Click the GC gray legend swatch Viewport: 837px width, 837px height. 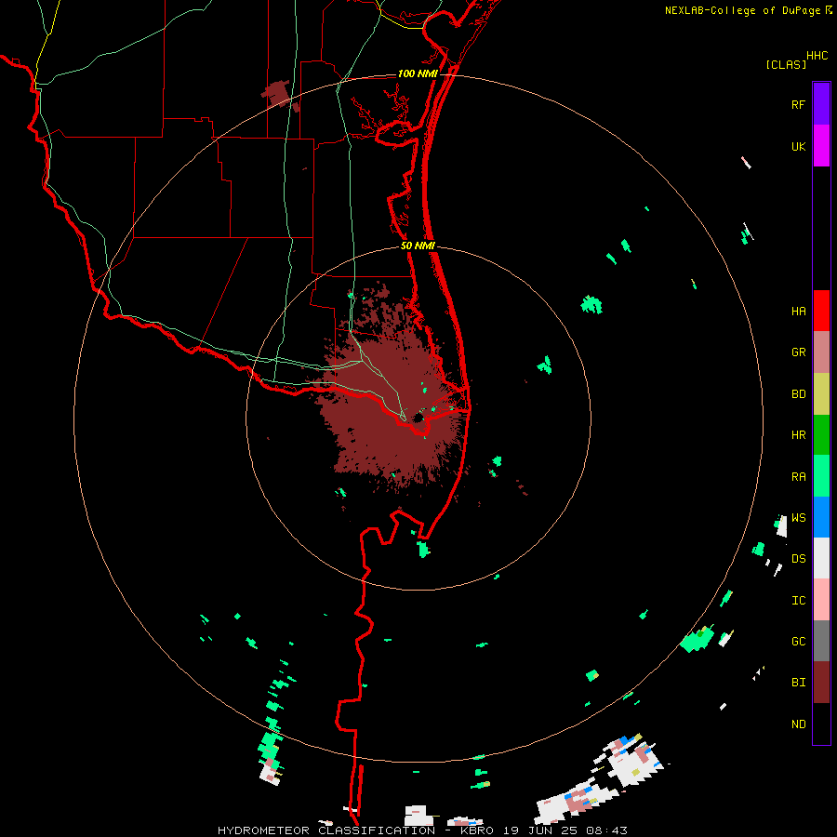click(x=821, y=641)
